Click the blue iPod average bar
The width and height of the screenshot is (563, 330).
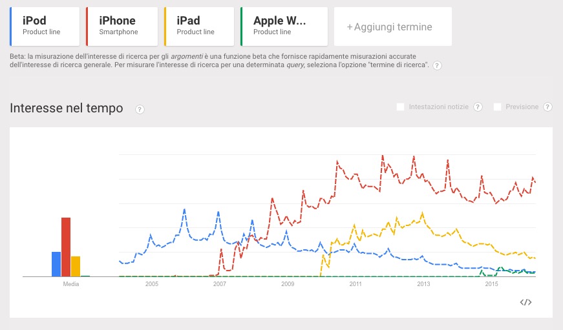coord(56,263)
